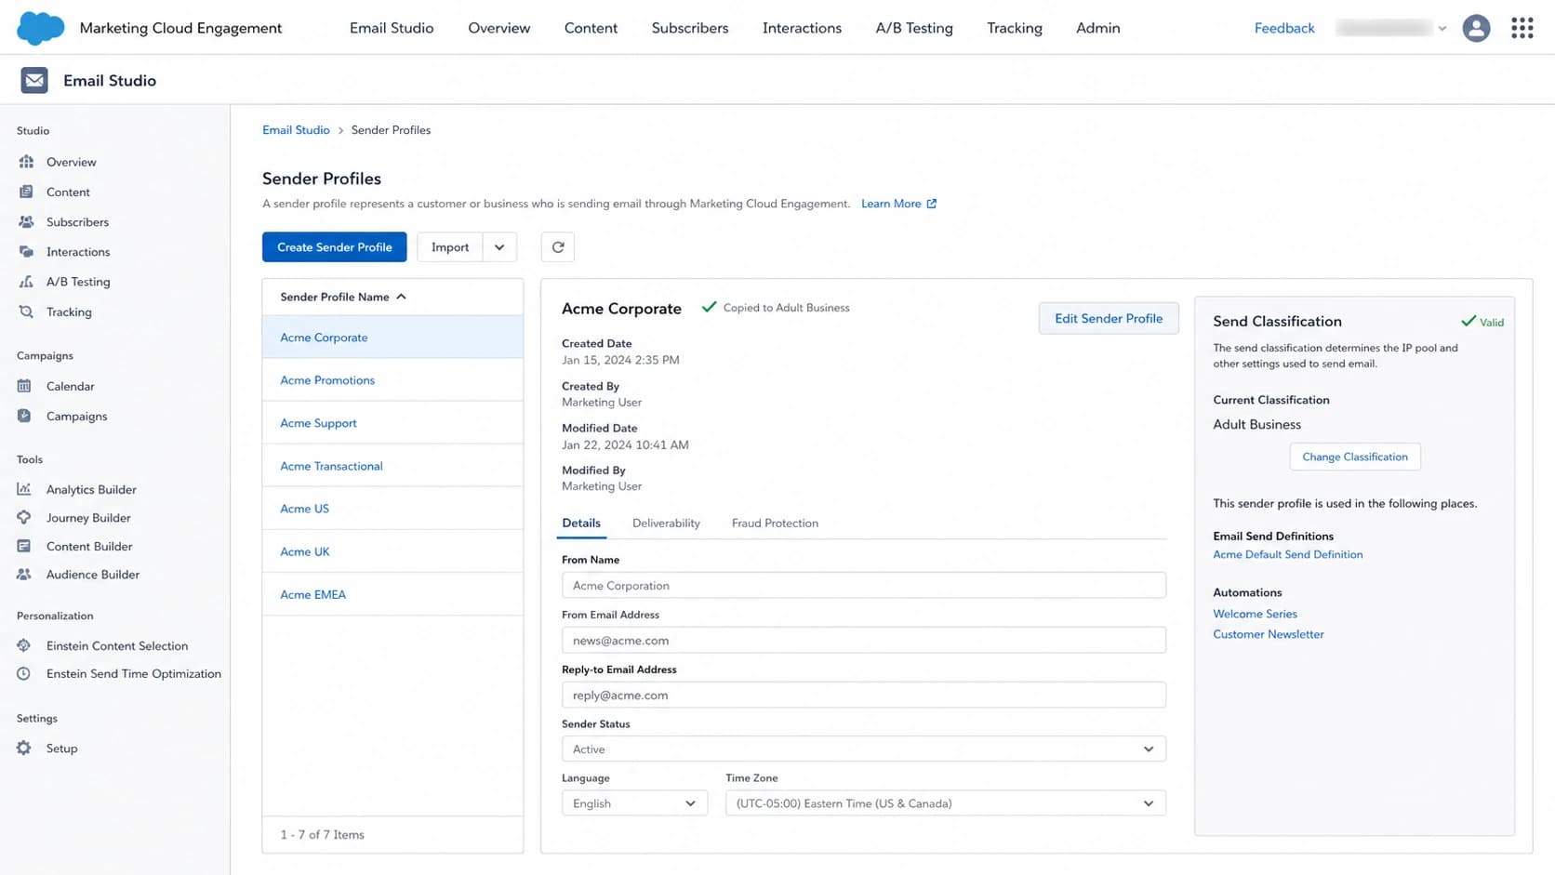The image size is (1555, 875).
Task: Click the Reply-to Email Address field
Action: [x=864, y=696]
